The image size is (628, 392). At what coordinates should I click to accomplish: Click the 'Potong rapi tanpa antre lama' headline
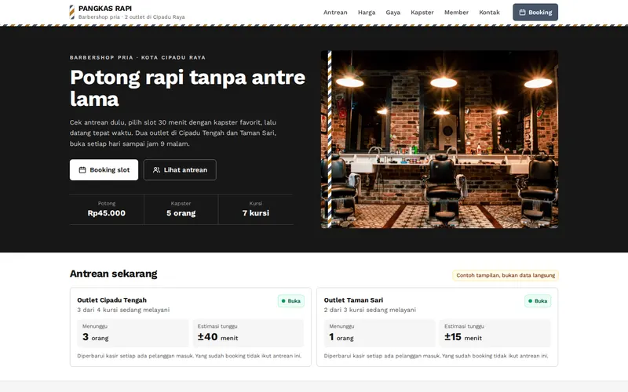[188, 88]
